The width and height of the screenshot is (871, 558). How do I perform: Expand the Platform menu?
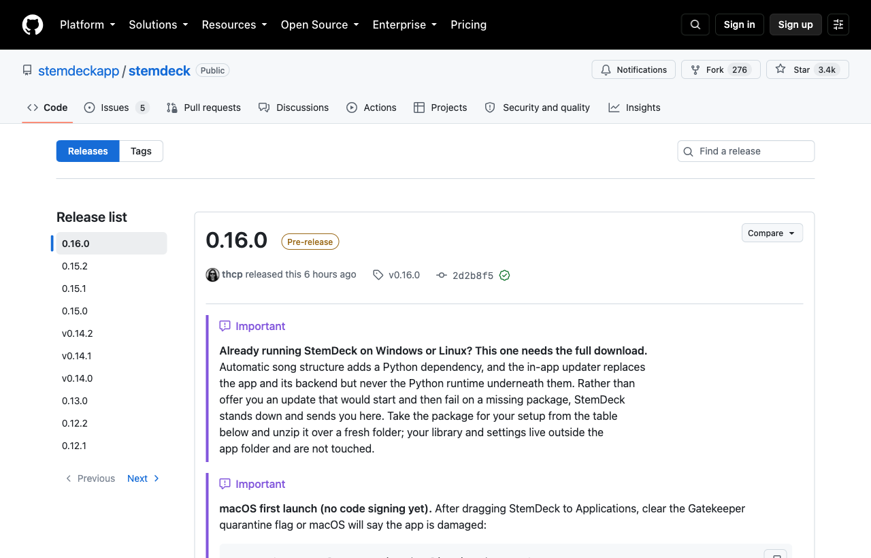click(88, 24)
